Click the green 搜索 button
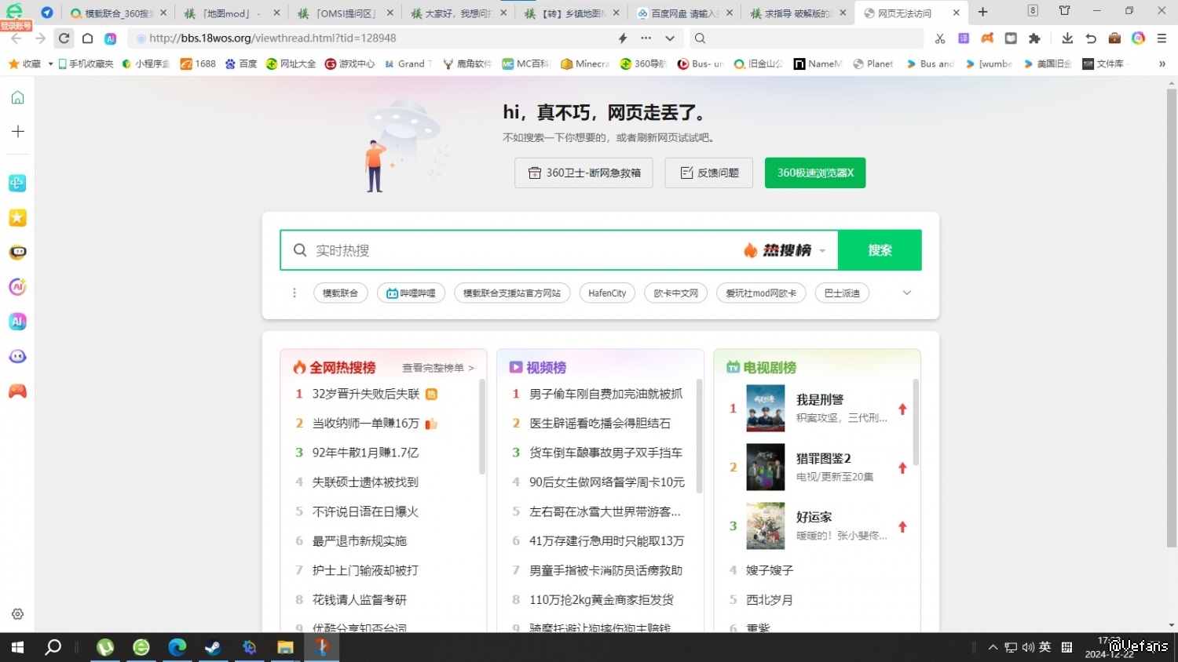Image resolution: width=1178 pixels, height=662 pixels. click(x=880, y=250)
